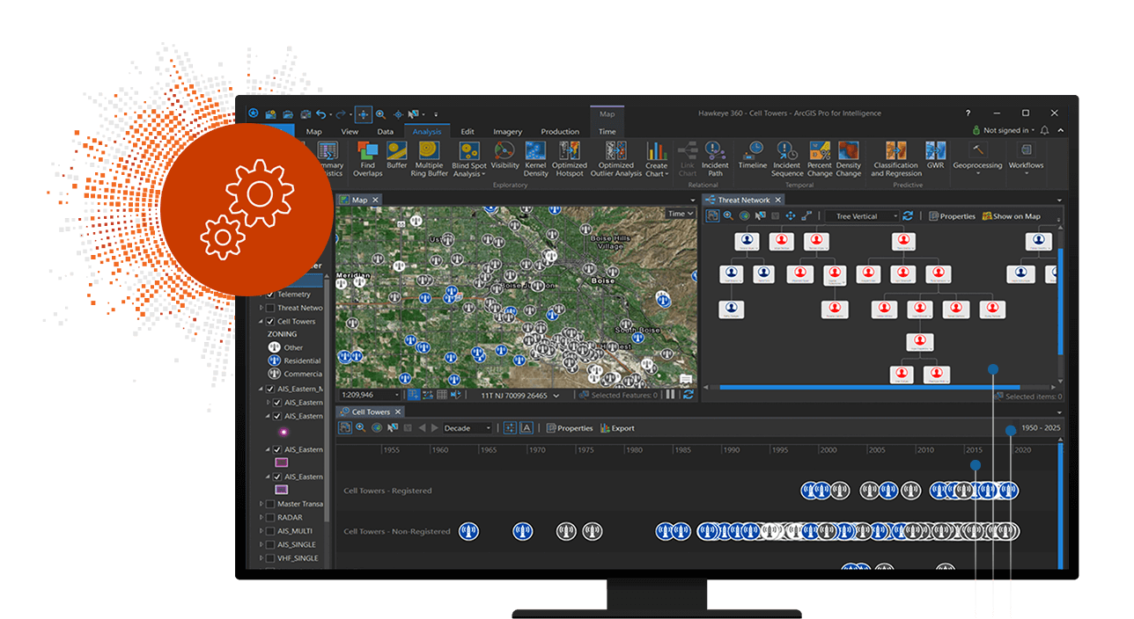The image size is (1134, 619).
Task: Click the Undo arrow in quick access toolbar
Action: click(322, 114)
